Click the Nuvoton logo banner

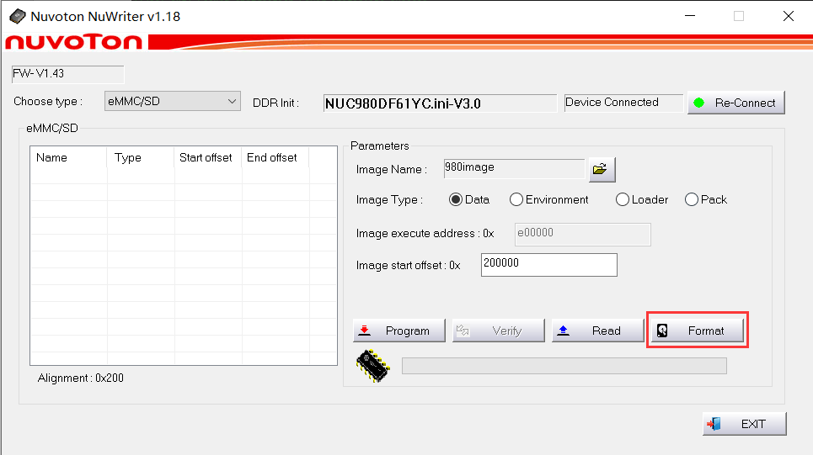point(73,42)
